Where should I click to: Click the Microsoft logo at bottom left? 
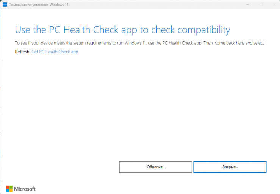(x=21, y=189)
